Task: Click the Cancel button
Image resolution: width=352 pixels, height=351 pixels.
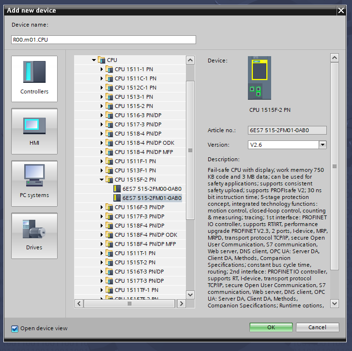Action: point(317,327)
